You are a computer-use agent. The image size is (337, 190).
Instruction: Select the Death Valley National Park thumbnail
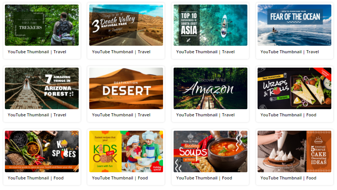coord(126,25)
